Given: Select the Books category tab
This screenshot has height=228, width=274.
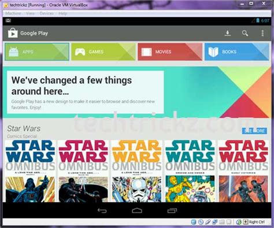Looking at the screenshot, I should (237, 52).
